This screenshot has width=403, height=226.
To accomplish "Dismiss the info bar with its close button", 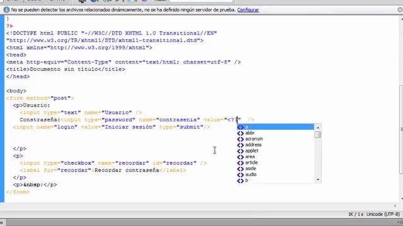I will (x=400, y=10).
